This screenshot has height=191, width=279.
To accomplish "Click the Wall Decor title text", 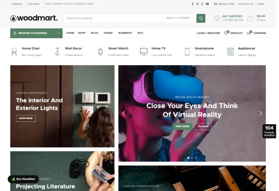I will pyautogui.click(x=73, y=48).
